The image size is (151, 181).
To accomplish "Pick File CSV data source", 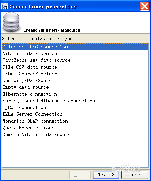I will pyautogui.click(x=75, y=67).
